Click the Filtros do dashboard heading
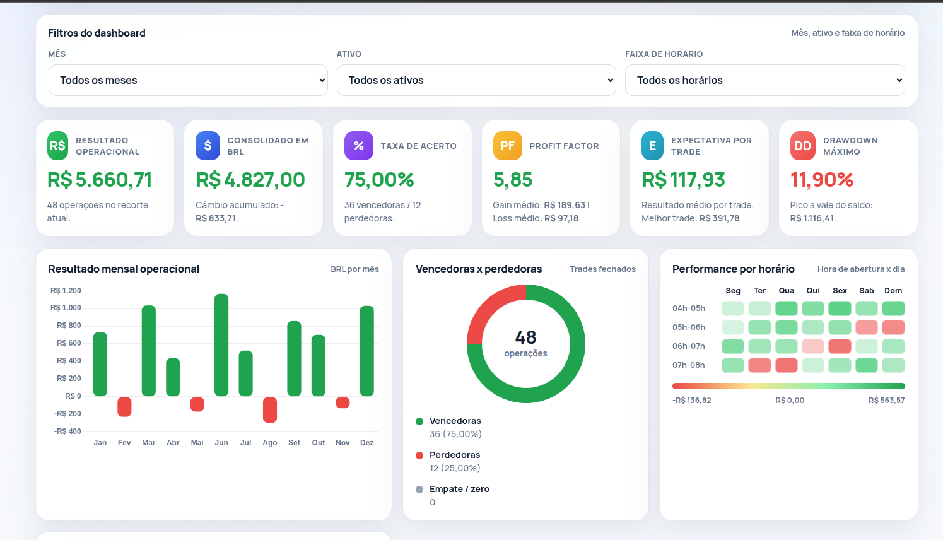This screenshot has height=540, width=943. pyautogui.click(x=97, y=33)
